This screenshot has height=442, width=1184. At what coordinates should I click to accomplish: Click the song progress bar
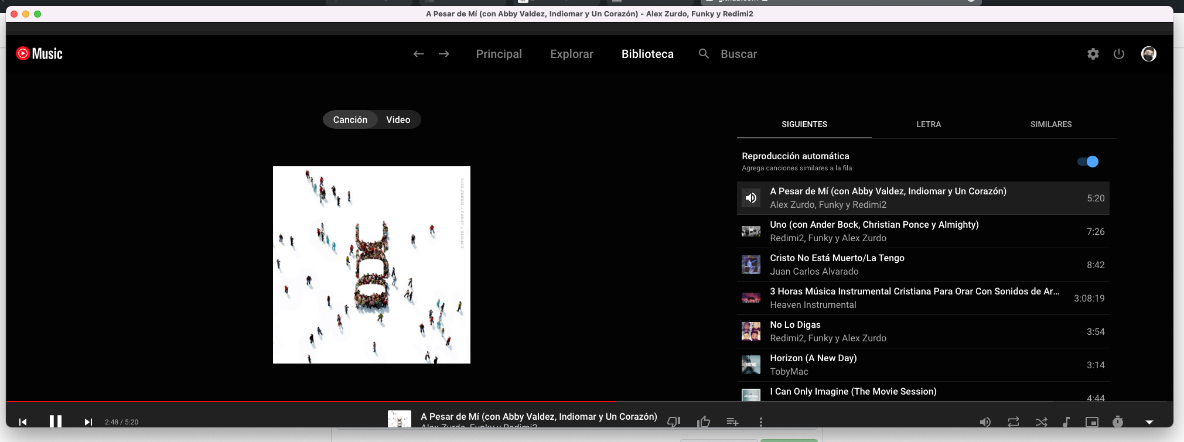pyautogui.click(x=589, y=402)
